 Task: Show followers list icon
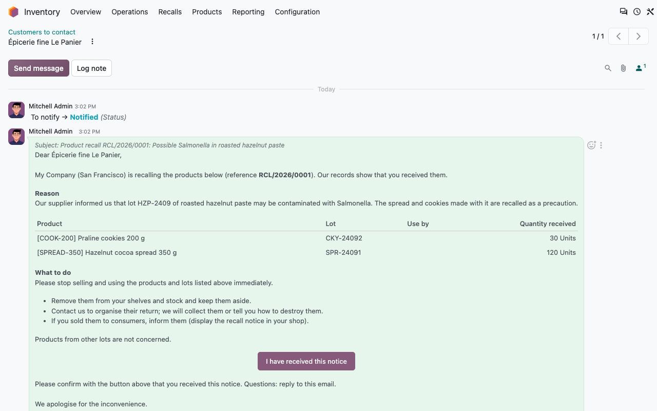pos(641,68)
